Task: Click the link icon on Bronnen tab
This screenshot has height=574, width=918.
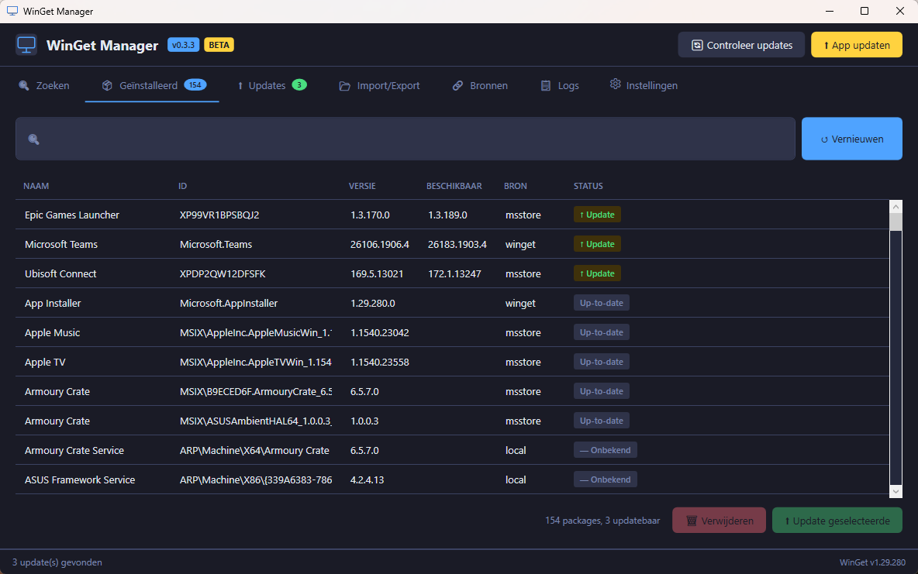Action: pyautogui.click(x=457, y=86)
